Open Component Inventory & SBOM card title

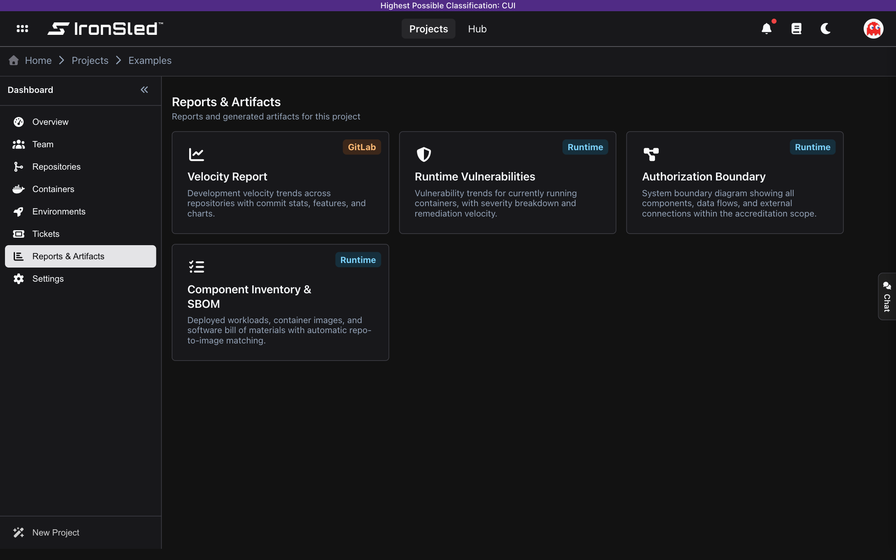tap(249, 297)
